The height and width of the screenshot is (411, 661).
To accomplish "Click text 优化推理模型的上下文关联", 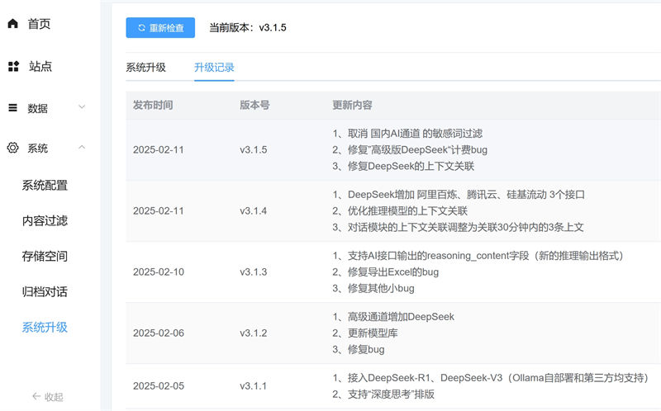I will 407,211.
